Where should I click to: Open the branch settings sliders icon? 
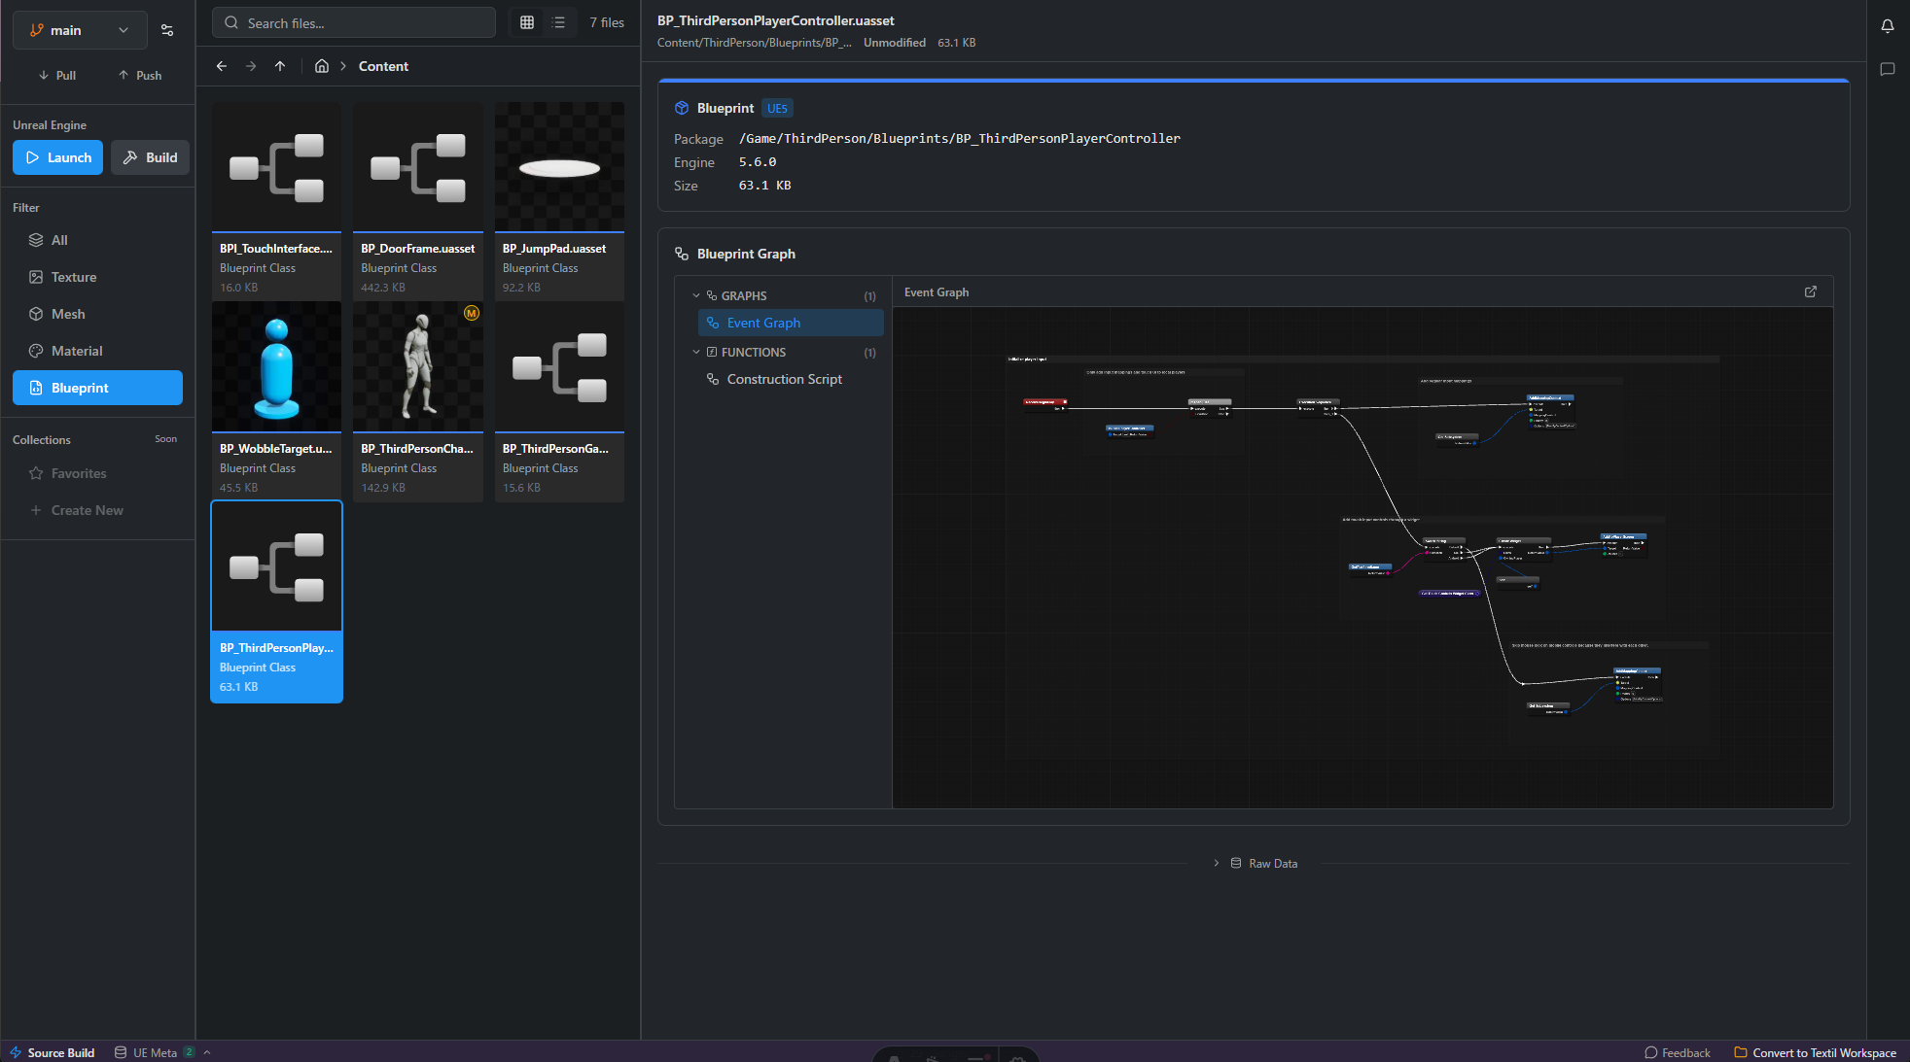[x=167, y=30]
